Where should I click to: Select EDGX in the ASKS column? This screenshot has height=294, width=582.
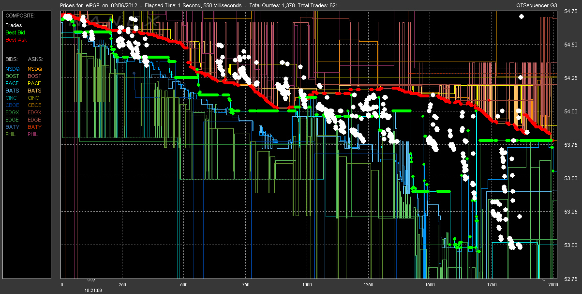[35, 112]
